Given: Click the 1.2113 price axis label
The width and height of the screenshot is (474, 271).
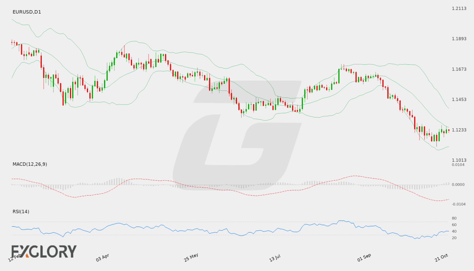Looking at the screenshot, I should pos(459,8).
